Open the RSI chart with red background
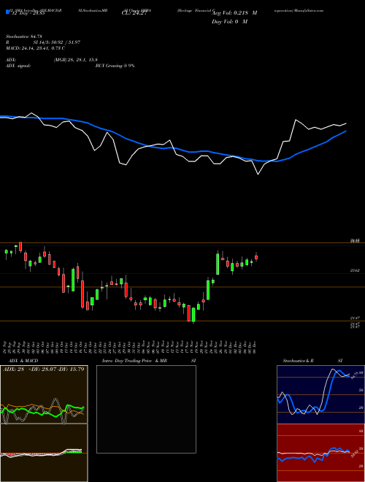Screen dimensions: 365x482 click(x=320, y=453)
